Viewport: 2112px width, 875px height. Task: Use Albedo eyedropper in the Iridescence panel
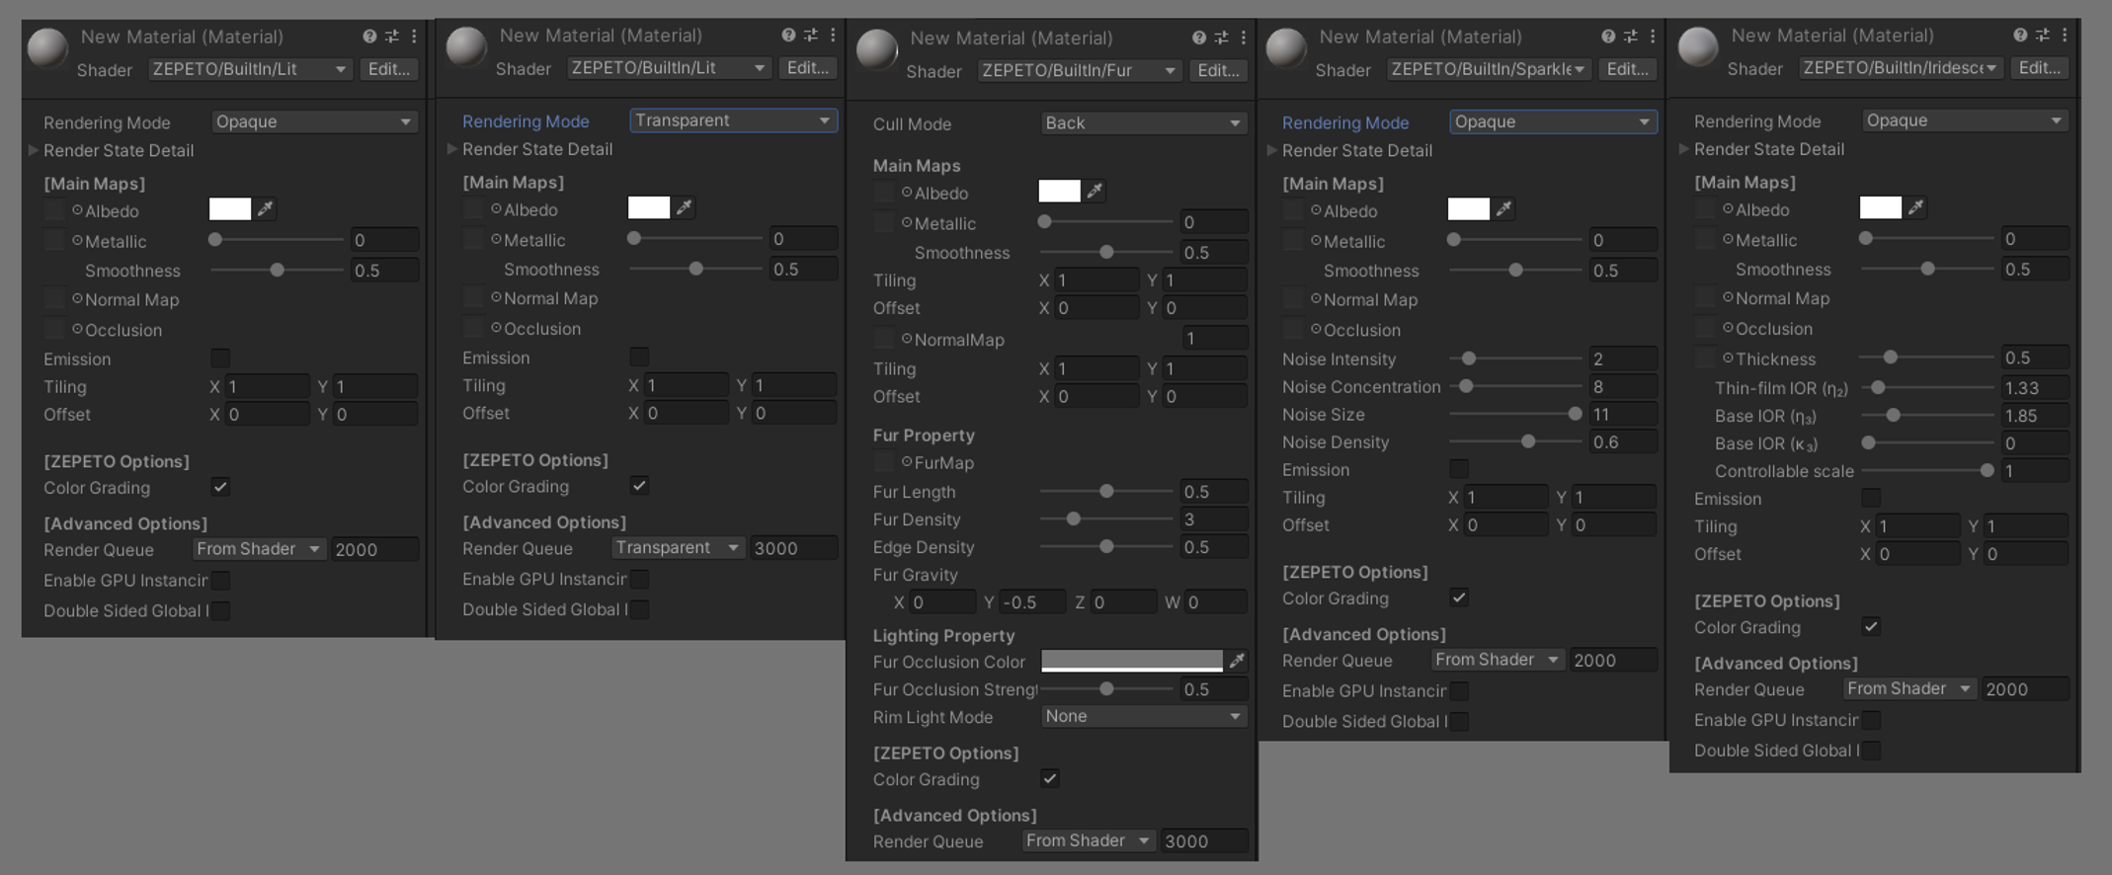coord(1916,207)
